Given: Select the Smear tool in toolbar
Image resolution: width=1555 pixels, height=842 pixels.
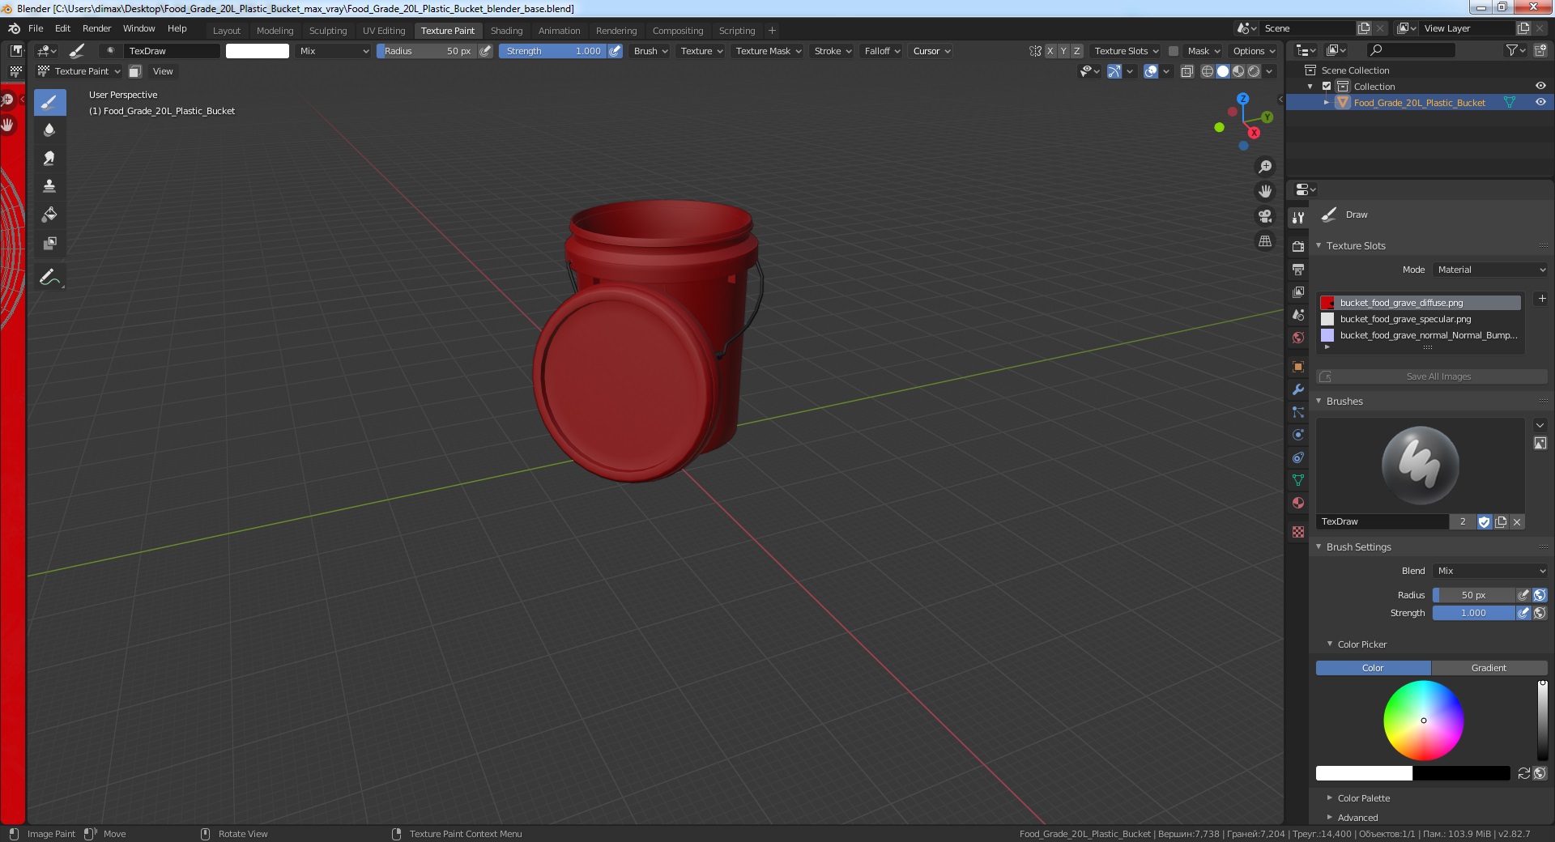Looking at the screenshot, I should [49, 158].
